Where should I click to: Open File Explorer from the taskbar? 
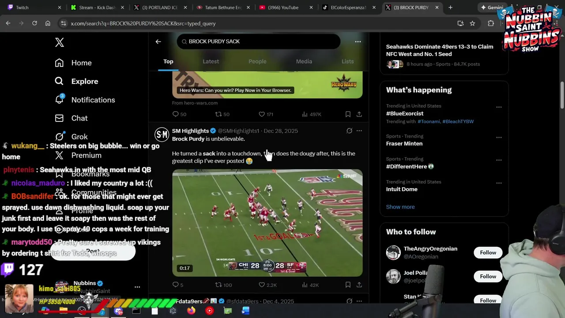[63, 311]
